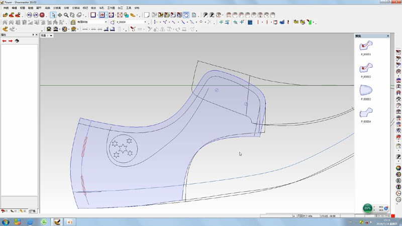Pin the properties panel
The image size is (402, 226).
pyautogui.click(x=33, y=35)
